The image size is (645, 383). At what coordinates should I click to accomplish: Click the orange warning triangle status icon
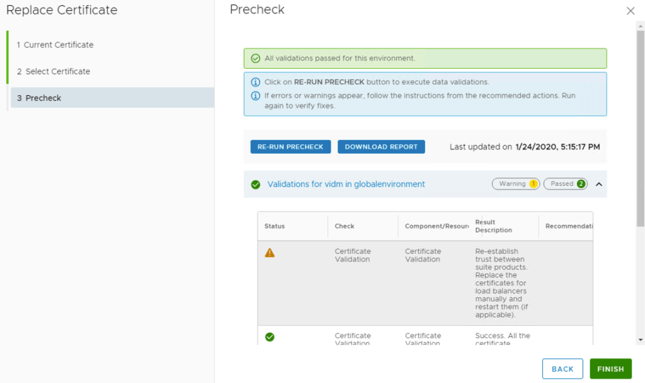270,253
